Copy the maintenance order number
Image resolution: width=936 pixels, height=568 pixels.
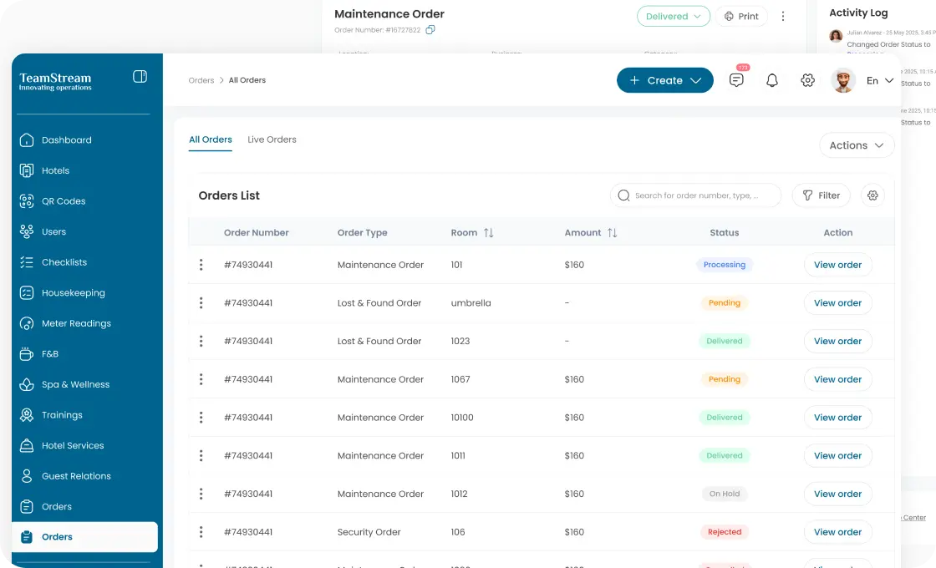click(430, 30)
